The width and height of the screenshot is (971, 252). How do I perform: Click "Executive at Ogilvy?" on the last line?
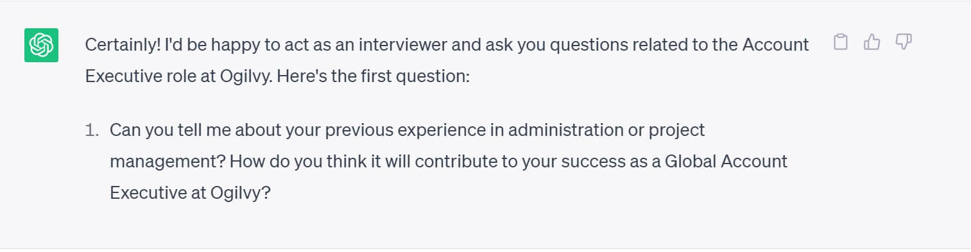coord(191,193)
